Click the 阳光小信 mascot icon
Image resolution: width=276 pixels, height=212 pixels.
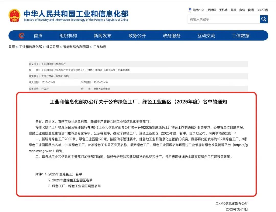pos(190,10)
